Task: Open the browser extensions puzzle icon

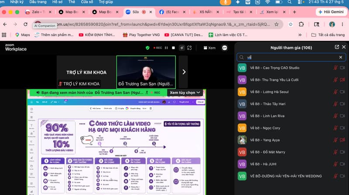Action: tap(301, 24)
